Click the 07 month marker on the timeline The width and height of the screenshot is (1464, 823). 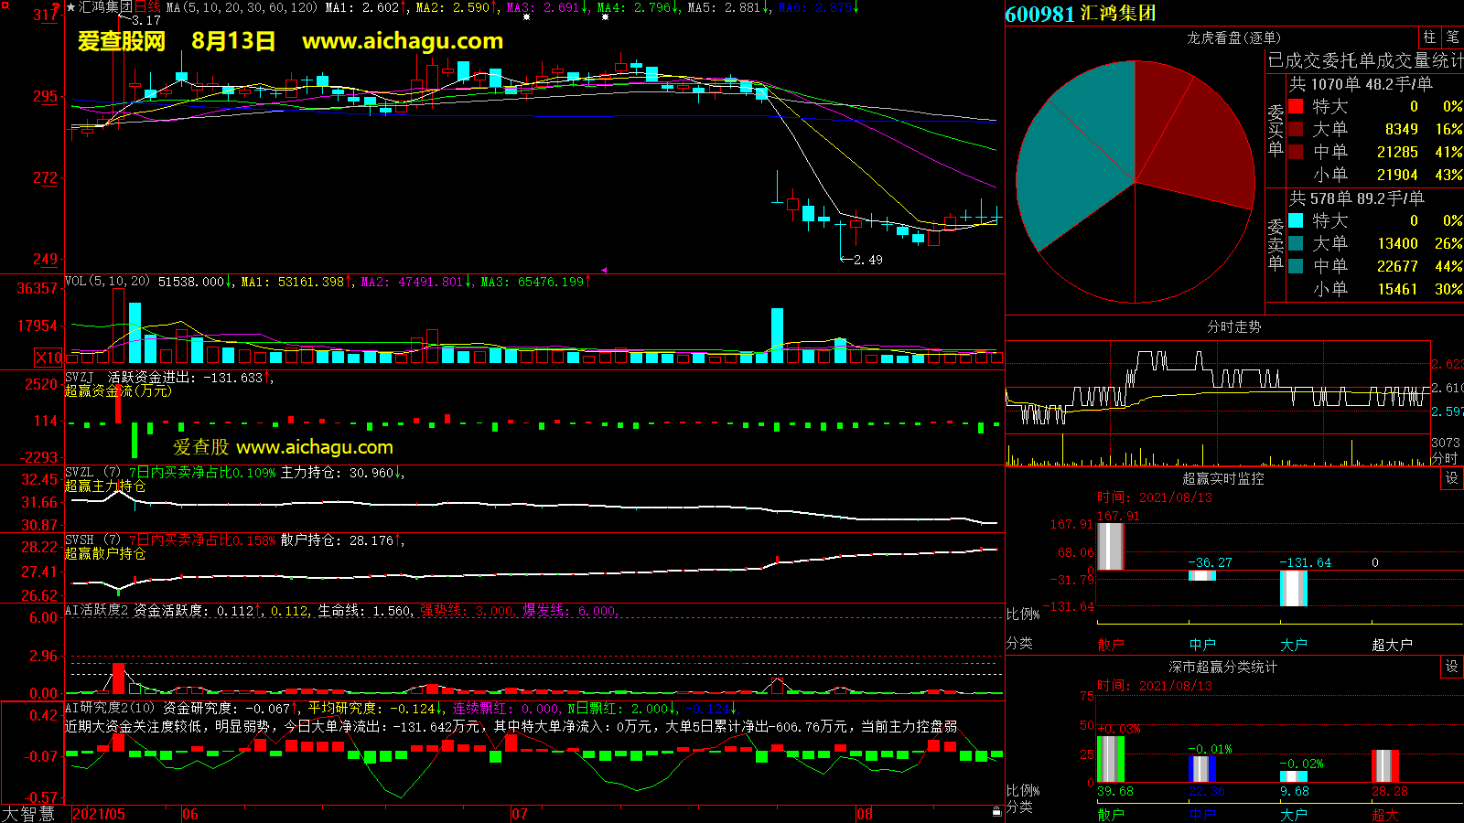(x=519, y=814)
